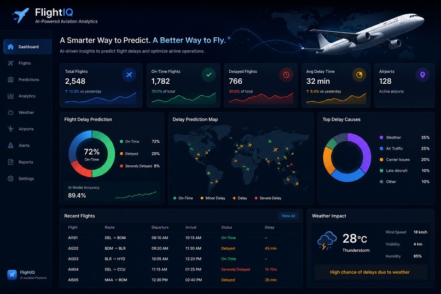The image size is (441, 294).
Task: Click the Top Delay Causes donut chart
Action: (347, 157)
